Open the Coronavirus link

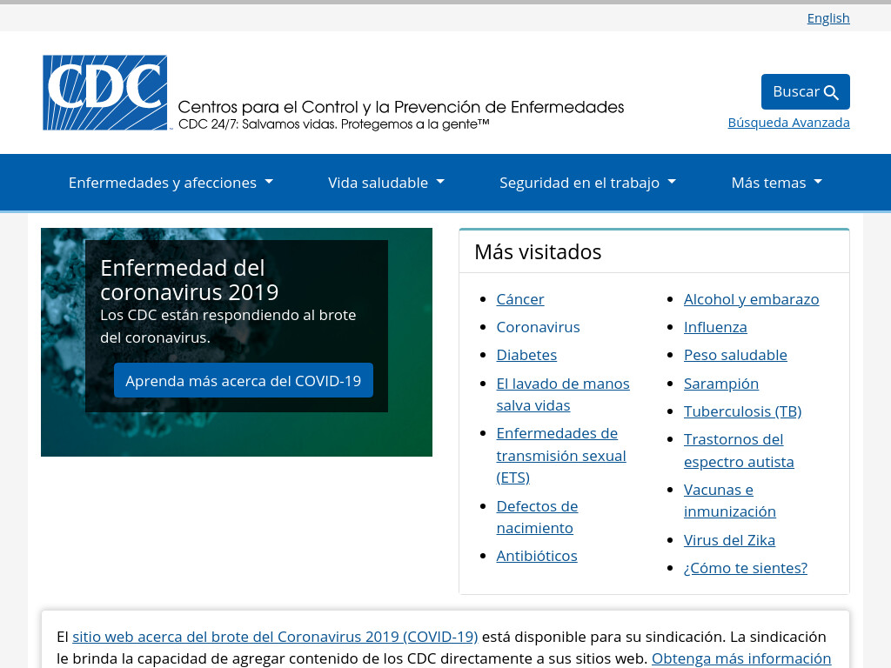[538, 327]
